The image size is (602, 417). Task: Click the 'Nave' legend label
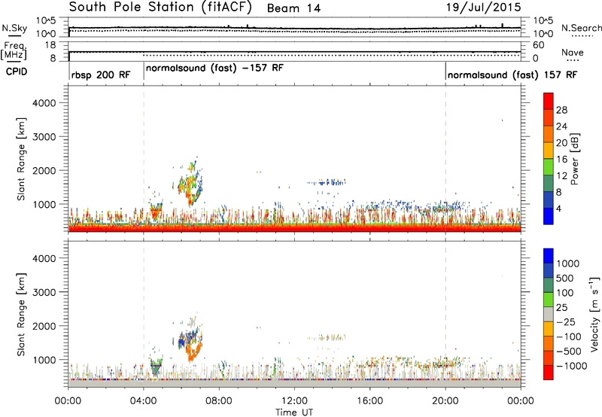click(573, 52)
